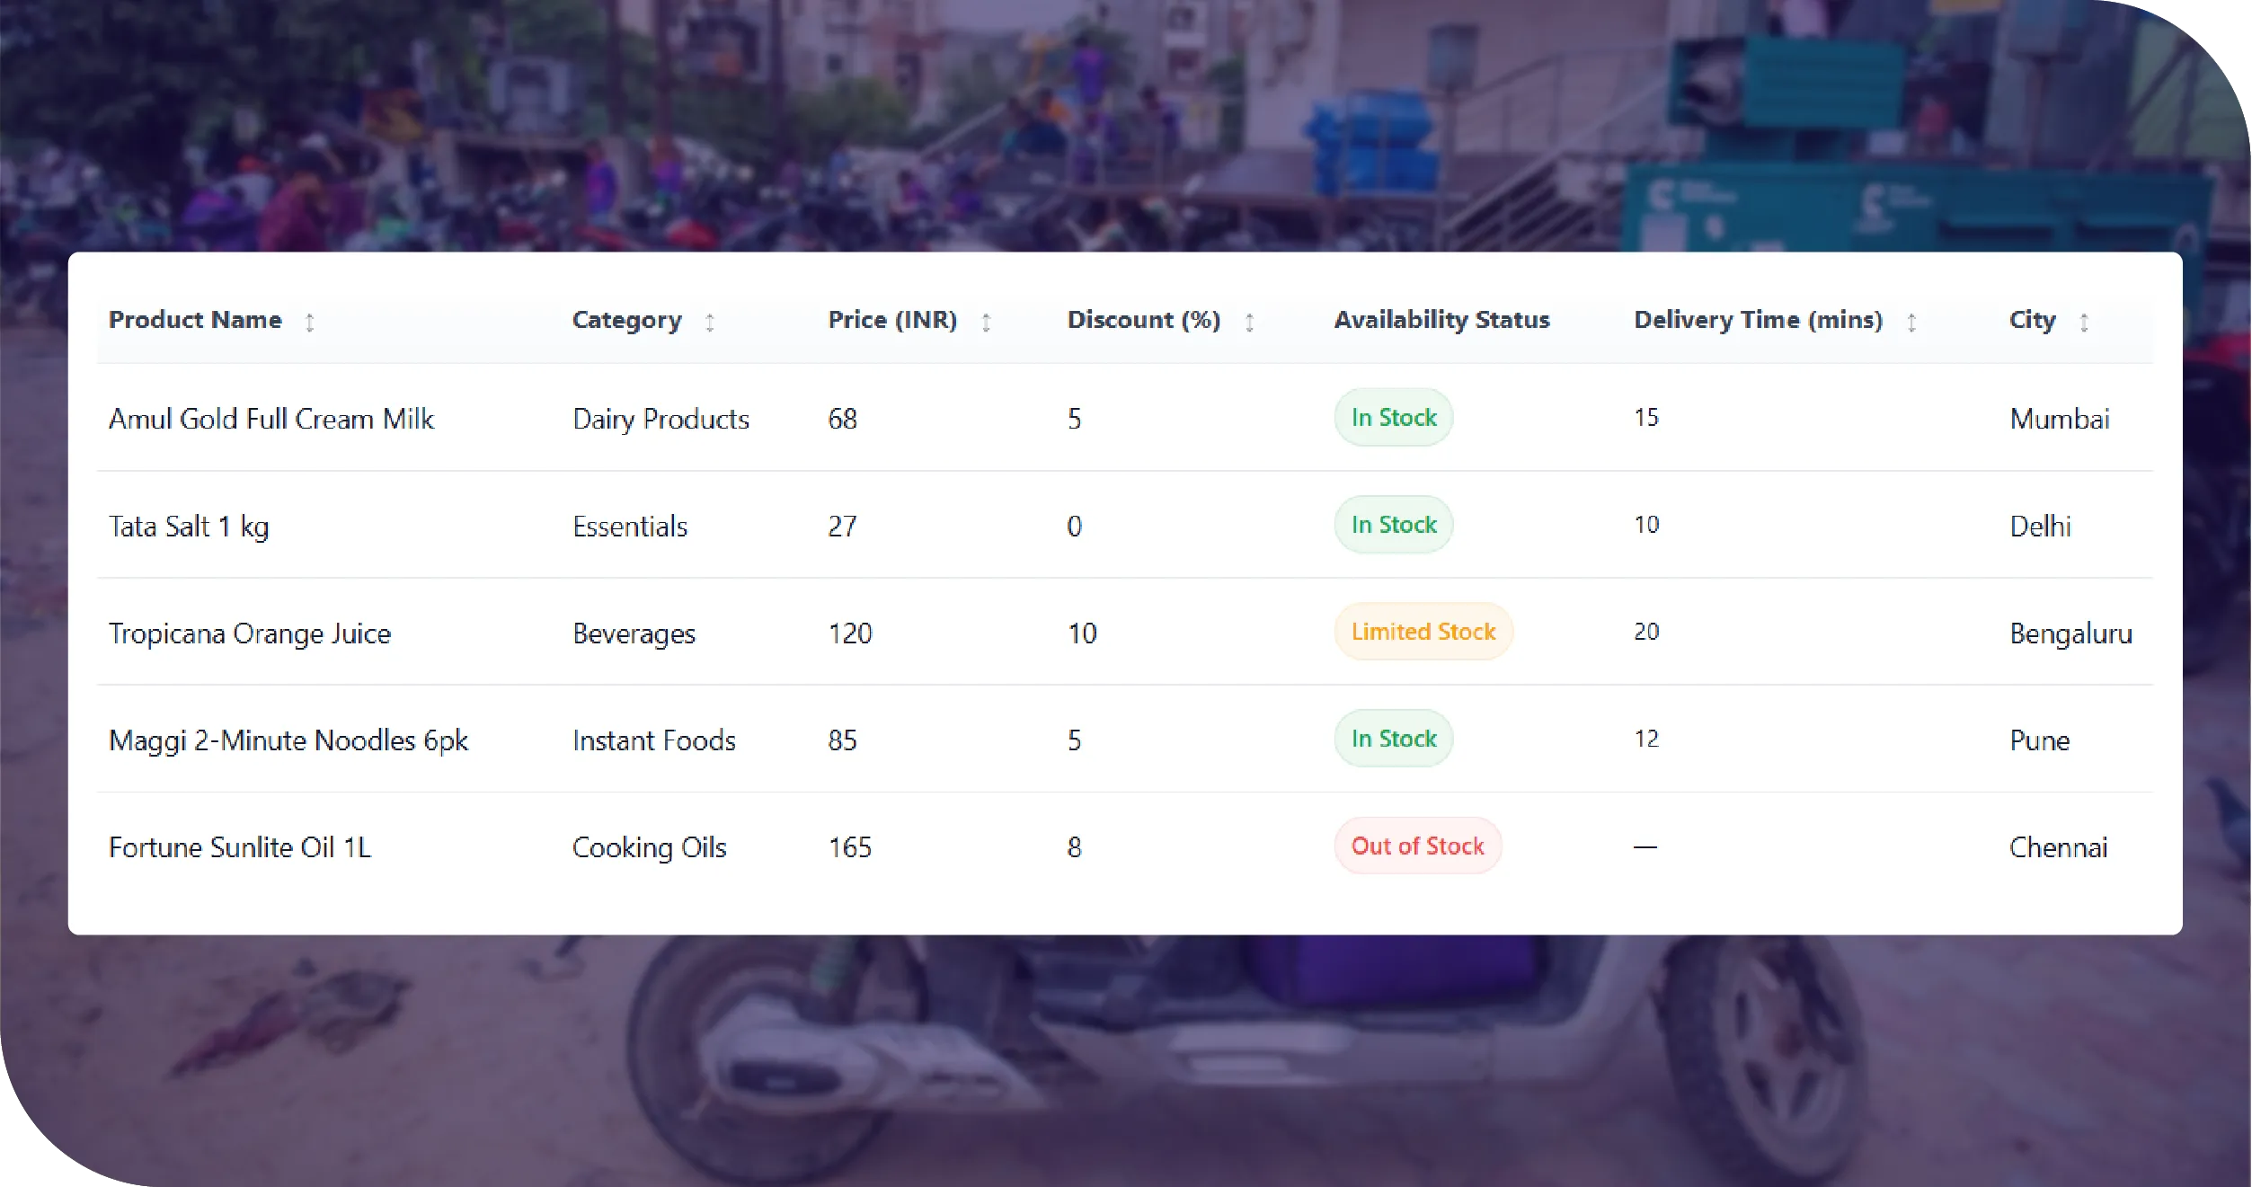Image resolution: width=2252 pixels, height=1187 pixels.
Task: Click the City column sort icon
Action: pos(2084,322)
